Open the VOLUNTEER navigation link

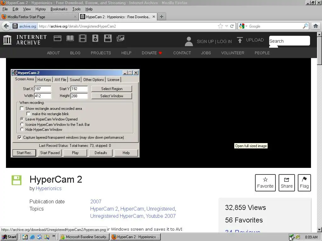[x=233, y=53]
